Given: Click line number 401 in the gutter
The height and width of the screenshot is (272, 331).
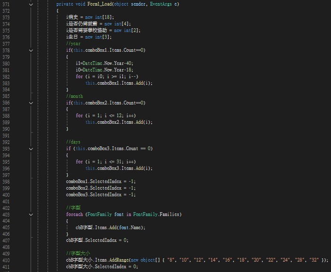Looking at the screenshot, I should coord(6,201).
